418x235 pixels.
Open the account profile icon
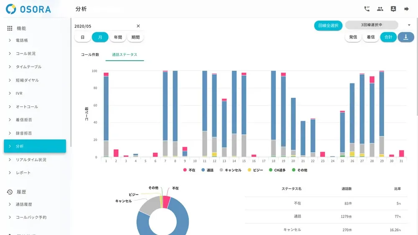click(x=393, y=9)
